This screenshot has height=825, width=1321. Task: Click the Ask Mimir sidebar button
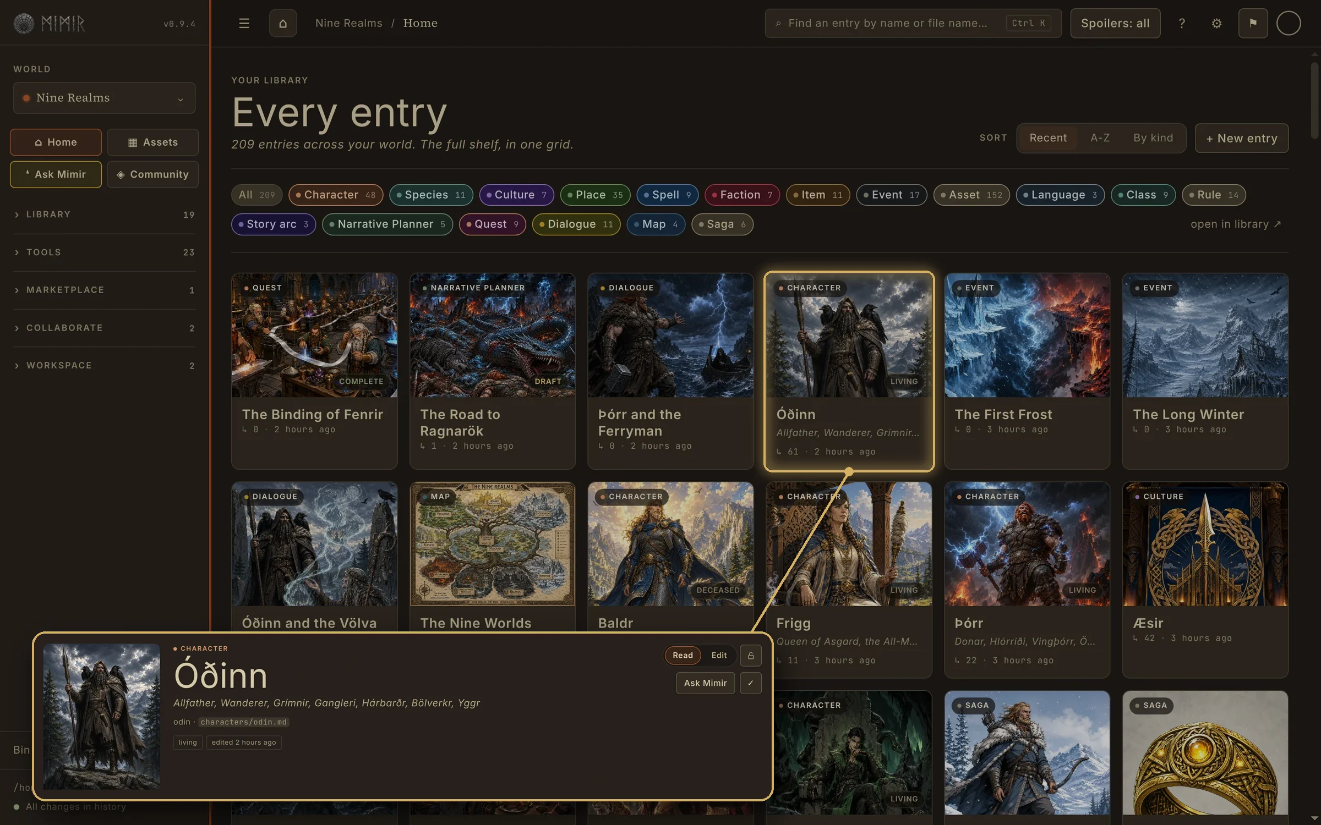(56, 174)
